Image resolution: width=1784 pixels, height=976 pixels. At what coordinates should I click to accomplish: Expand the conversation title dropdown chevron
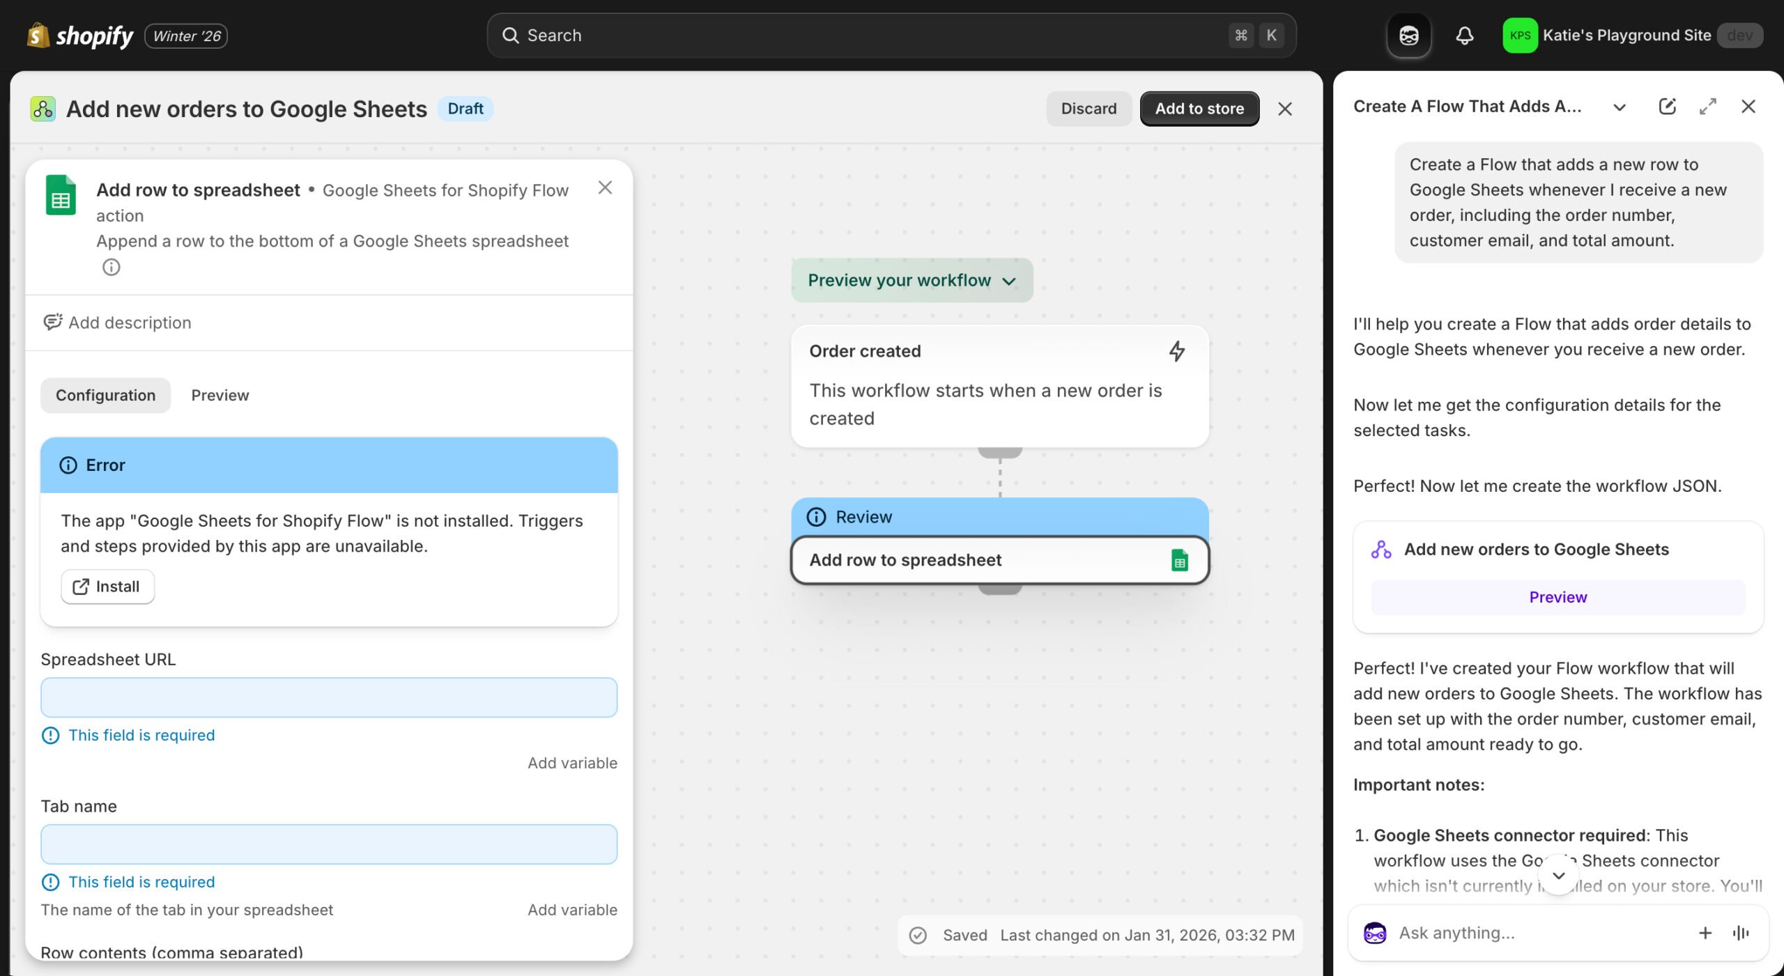[x=1619, y=107]
